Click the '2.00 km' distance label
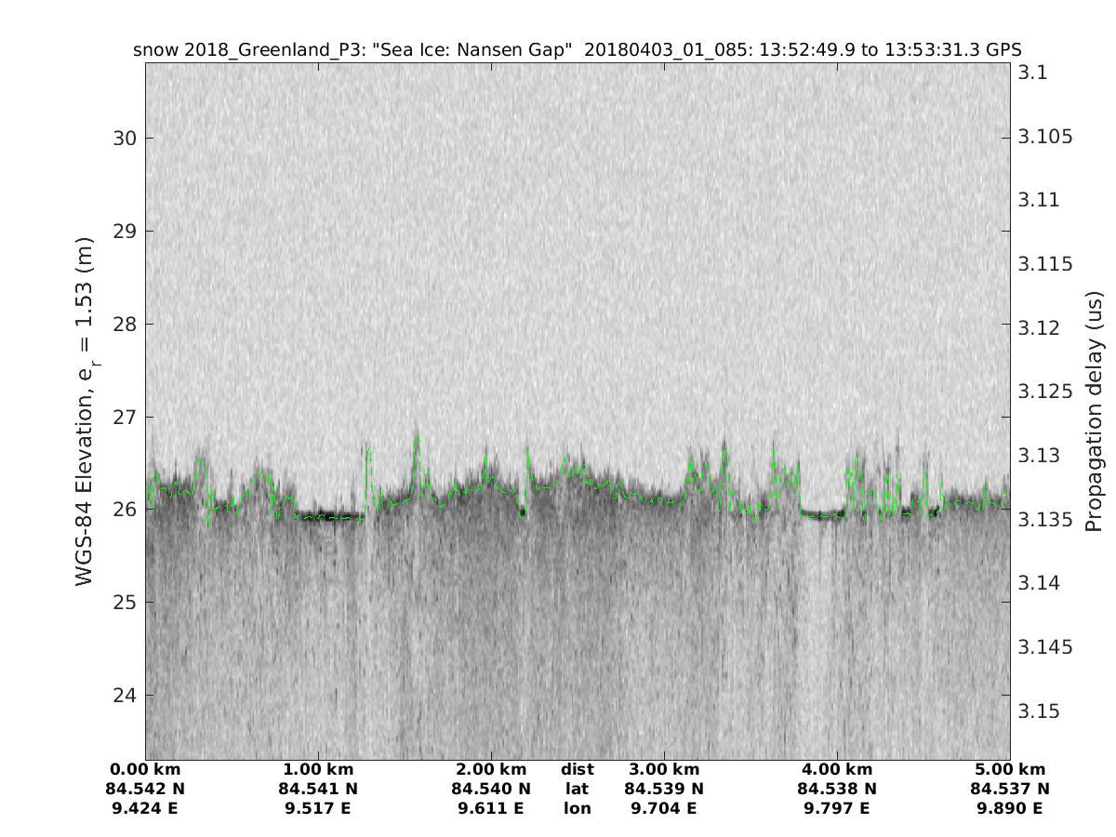This screenshot has height=837, width=1116. [x=491, y=770]
